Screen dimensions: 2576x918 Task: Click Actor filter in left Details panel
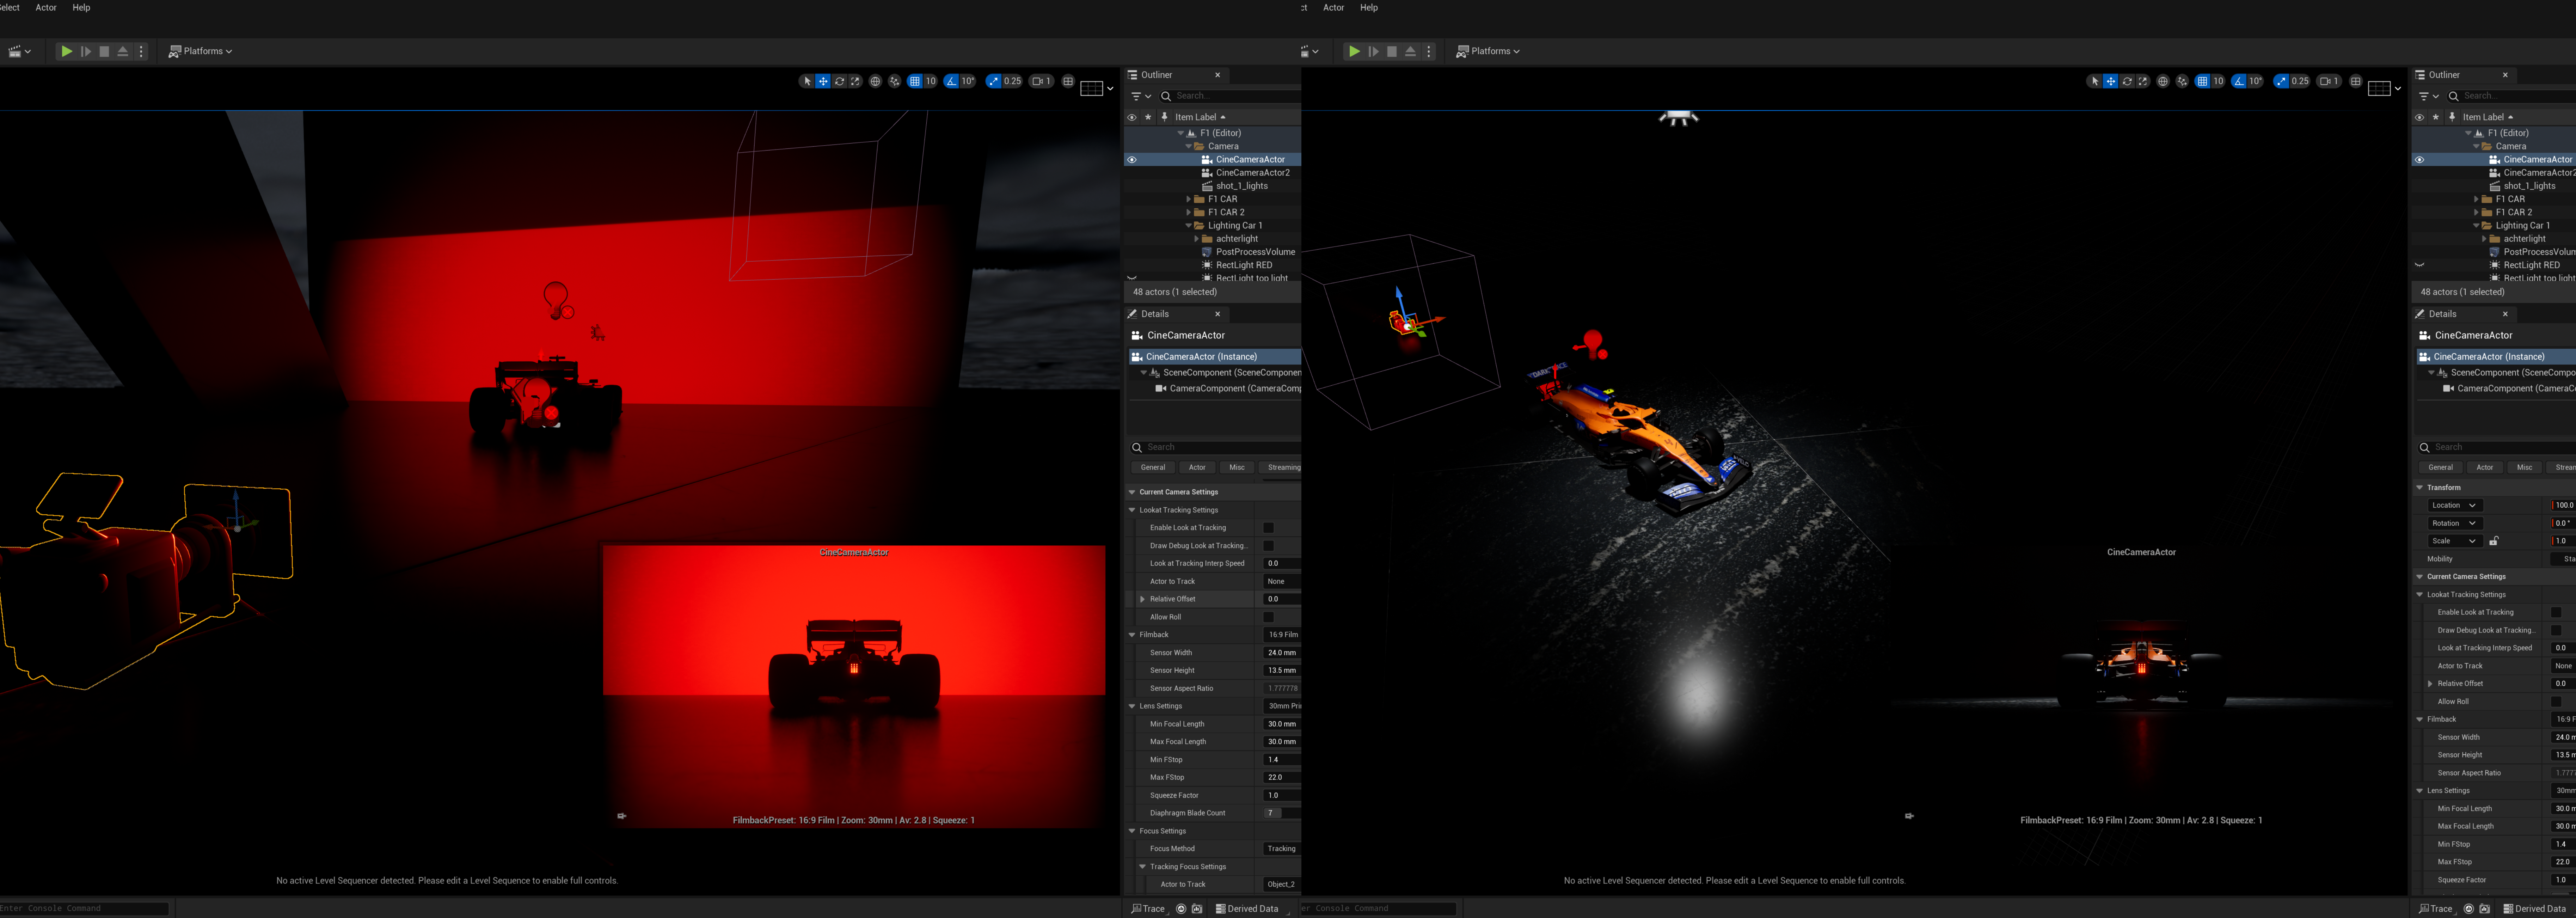click(x=1197, y=467)
